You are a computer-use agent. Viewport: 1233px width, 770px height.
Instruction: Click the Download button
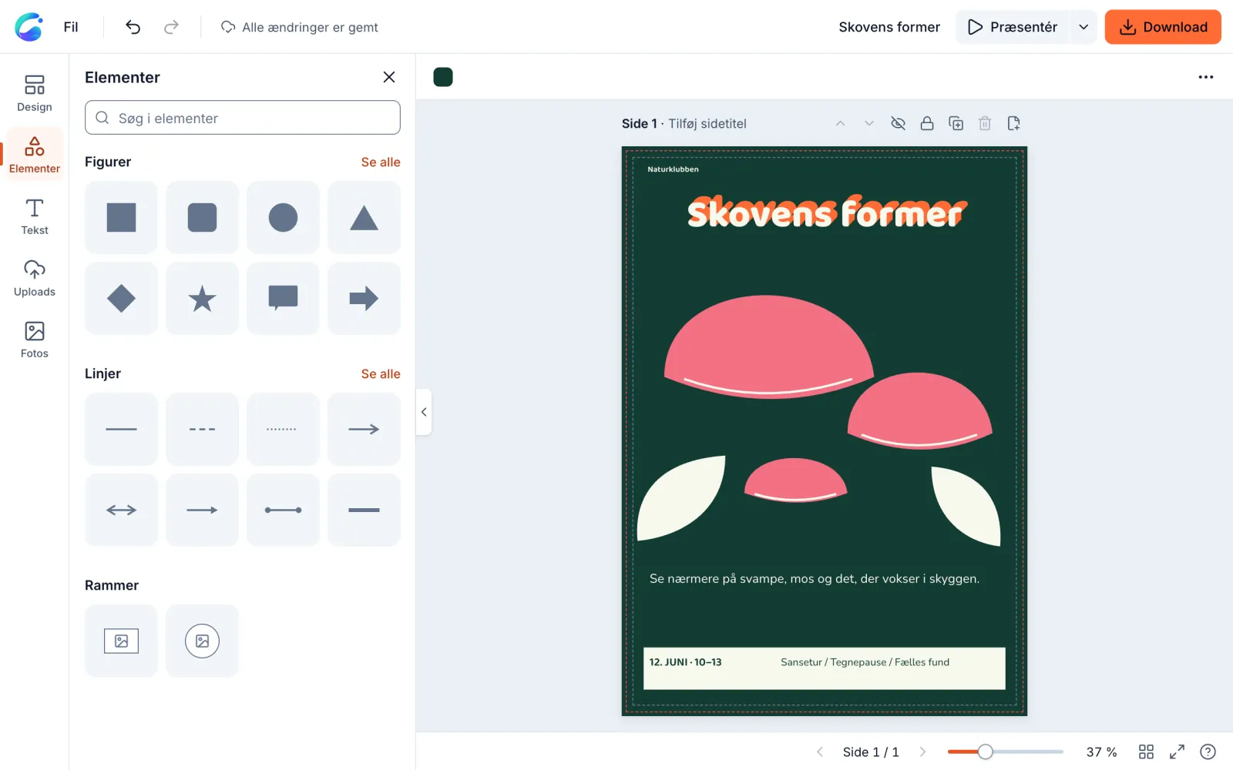(1163, 27)
